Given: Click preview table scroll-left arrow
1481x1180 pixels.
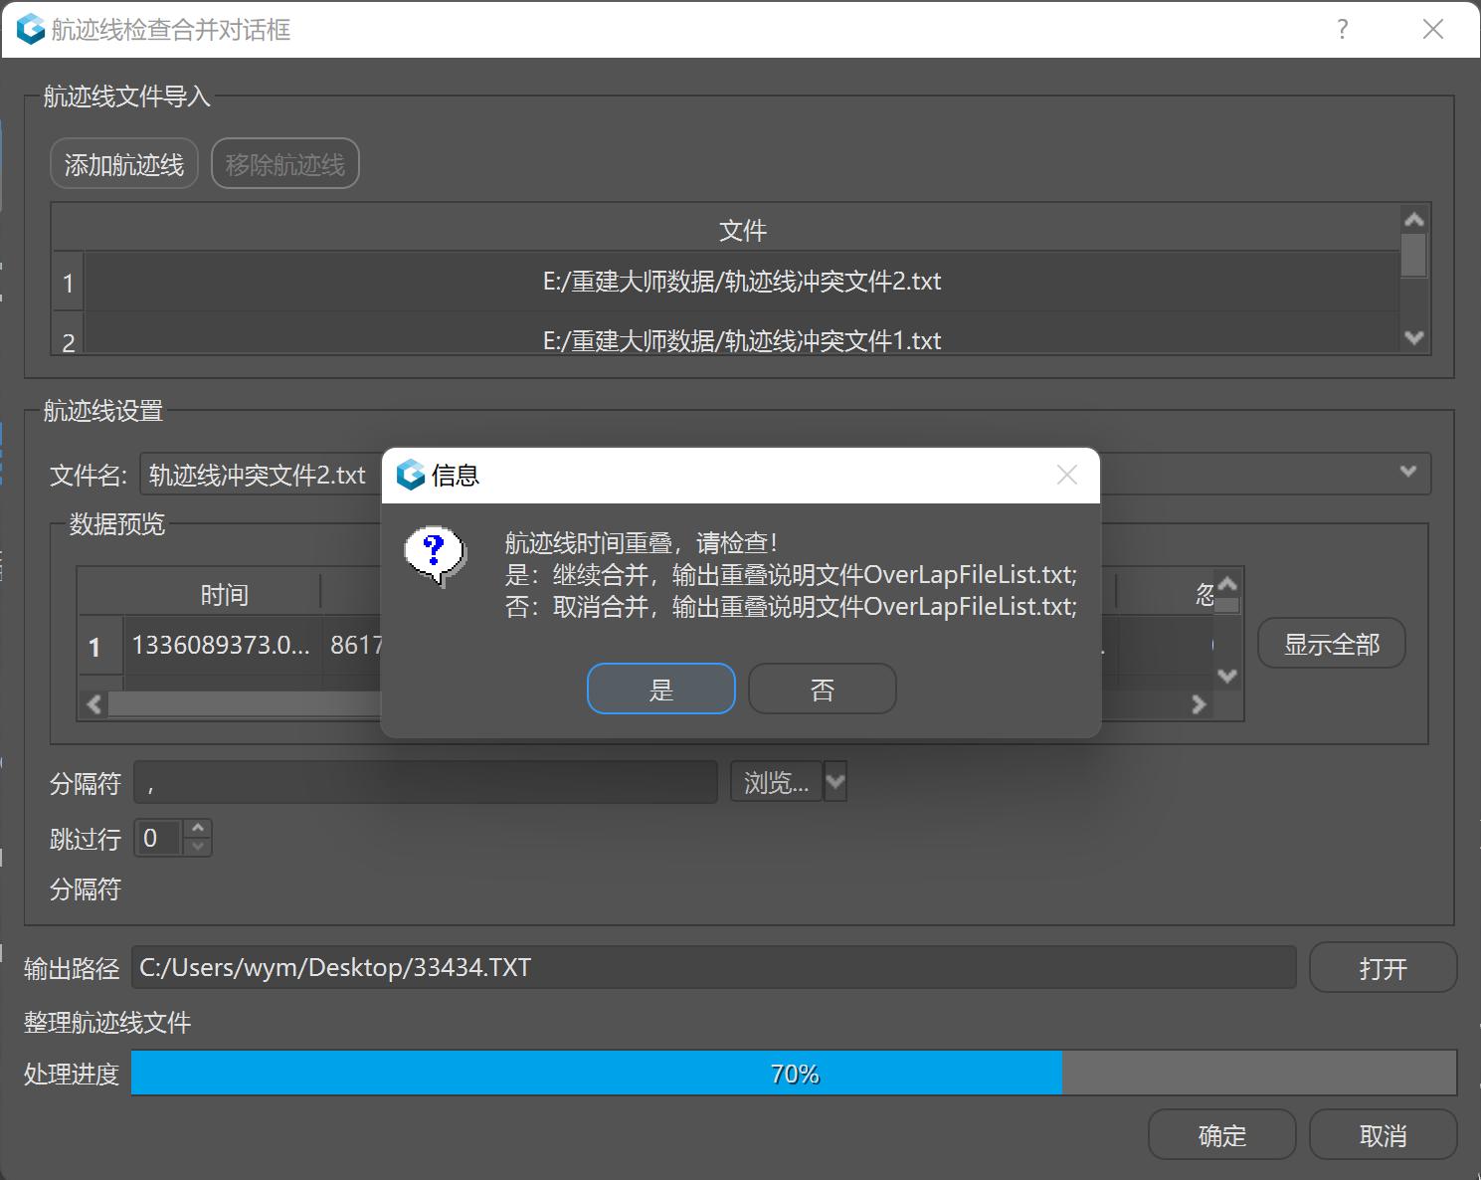Looking at the screenshot, I should (94, 704).
